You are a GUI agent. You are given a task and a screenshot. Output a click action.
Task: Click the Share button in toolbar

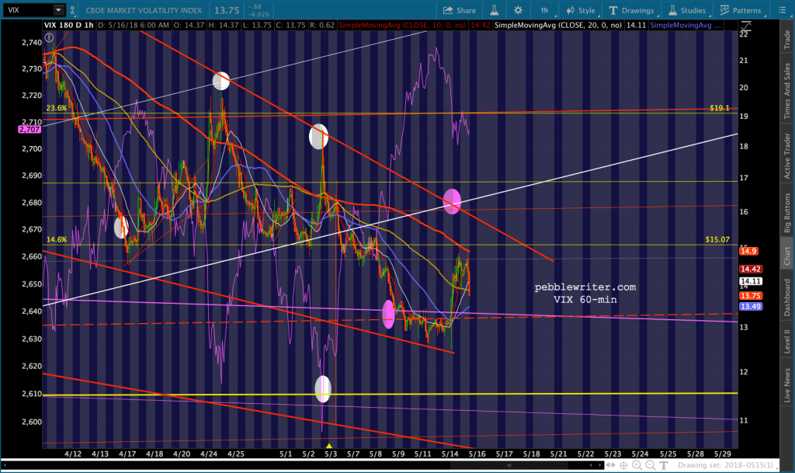click(460, 10)
